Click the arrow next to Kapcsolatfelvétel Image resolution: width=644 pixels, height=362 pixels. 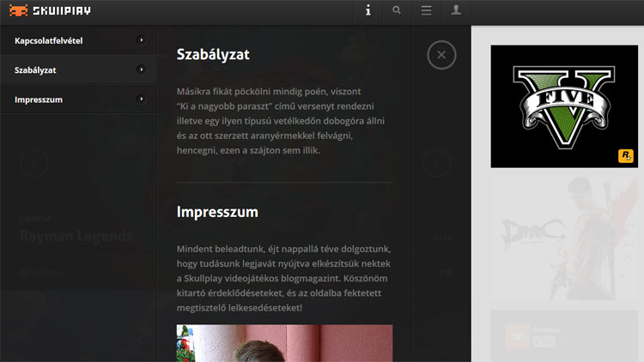pyautogui.click(x=141, y=40)
